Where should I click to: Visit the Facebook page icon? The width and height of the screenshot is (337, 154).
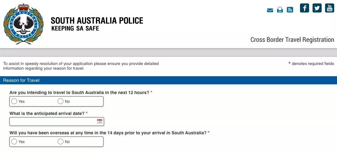(304, 8)
